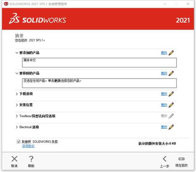Collapse the 要添加的产品 section

(x=17, y=53)
